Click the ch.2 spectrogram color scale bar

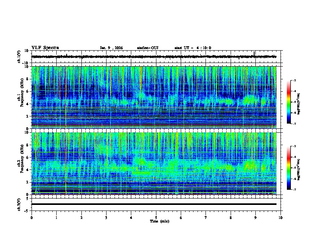tap(289, 168)
